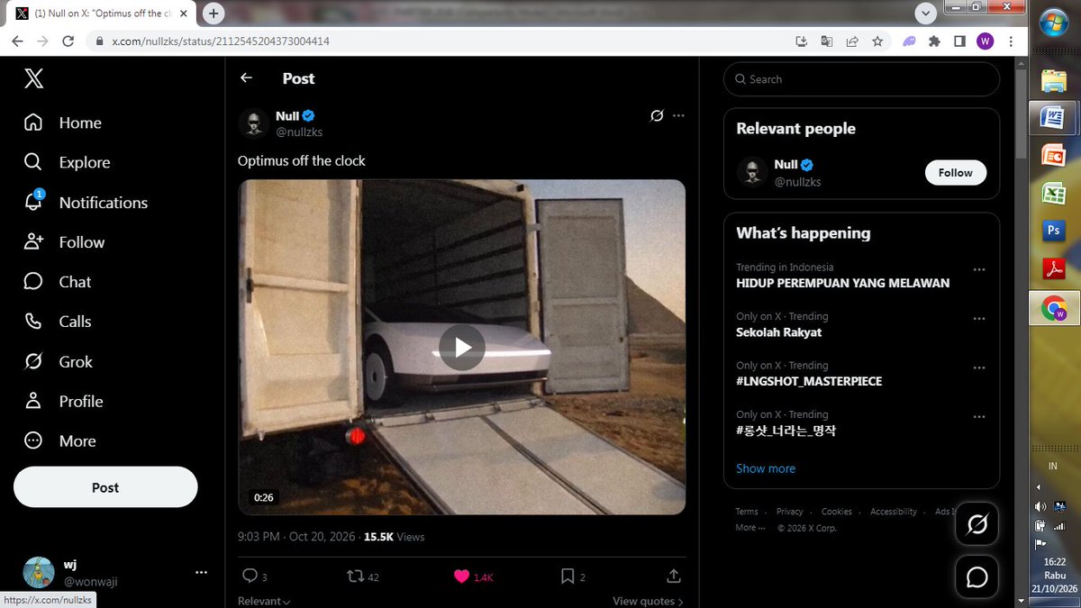Click the Chrome translate page icon
This screenshot has width=1081, height=608.
[827, 41]
